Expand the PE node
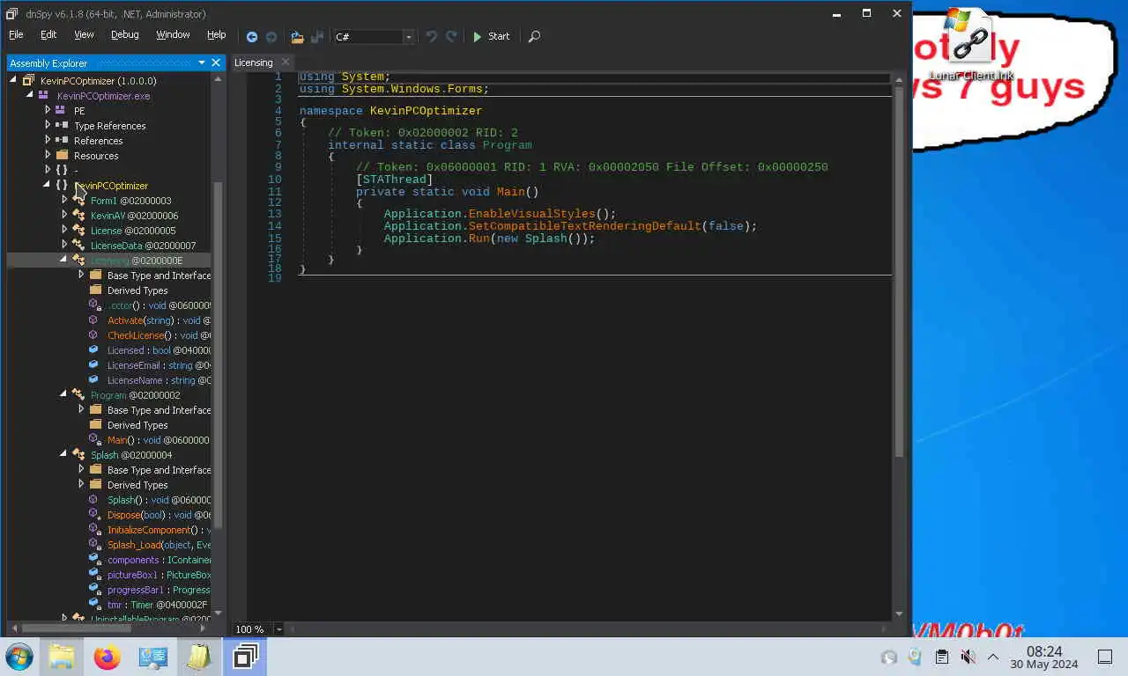Screen dimensions: 1128x676 pyautogui.click(x=48, y=110)
